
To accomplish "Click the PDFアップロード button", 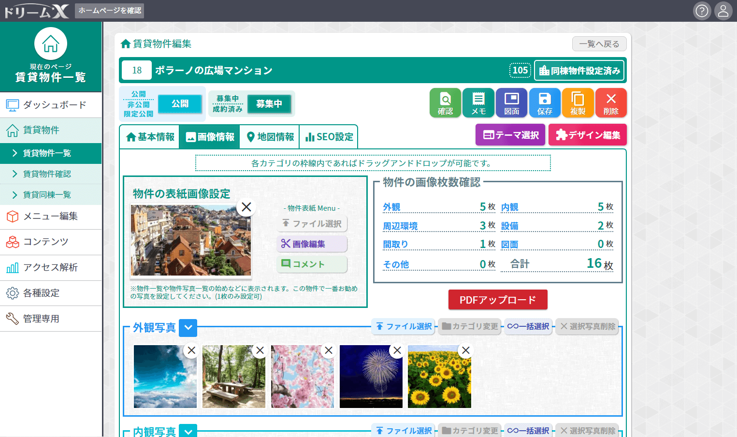I will (x=497, y=300).
